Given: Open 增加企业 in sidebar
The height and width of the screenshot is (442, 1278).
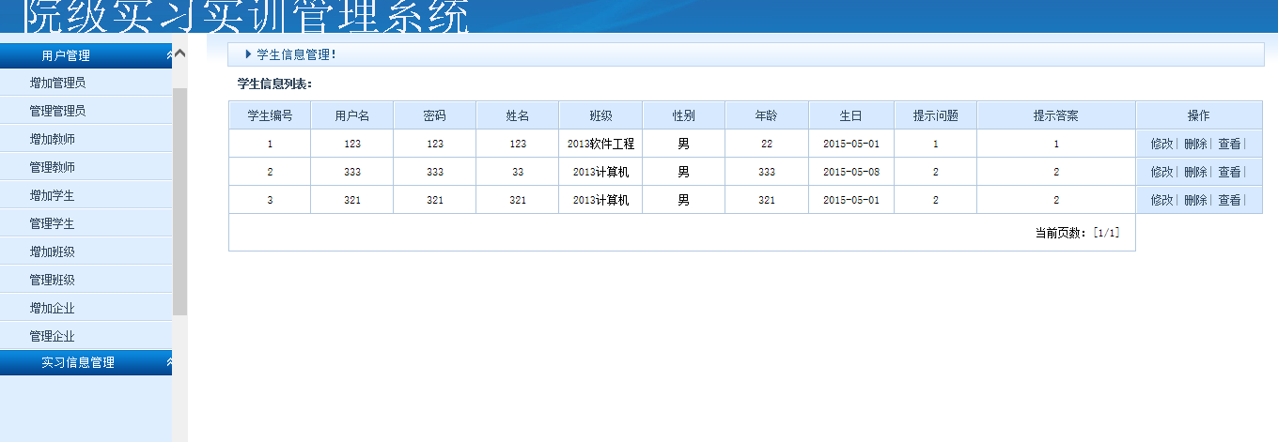Looking at the screenshot, I should (x=52, y=308).
